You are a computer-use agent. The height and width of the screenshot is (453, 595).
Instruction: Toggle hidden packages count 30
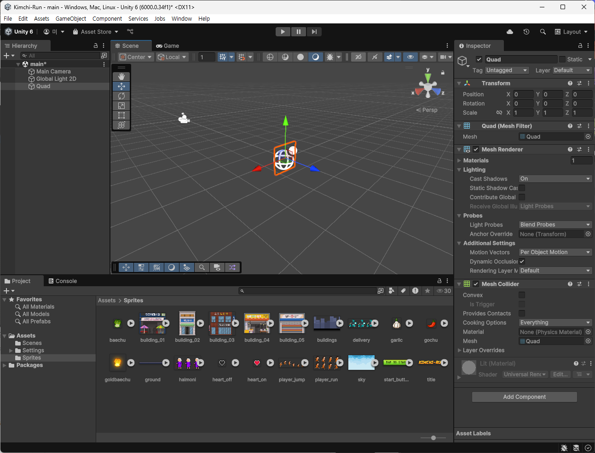(x=444, y=291)
